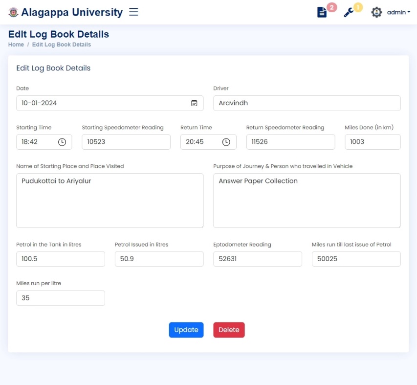This screenshot has height=385, width=417.
Task: Open the Date calendar picker icon
Action: tap(194, 103)
